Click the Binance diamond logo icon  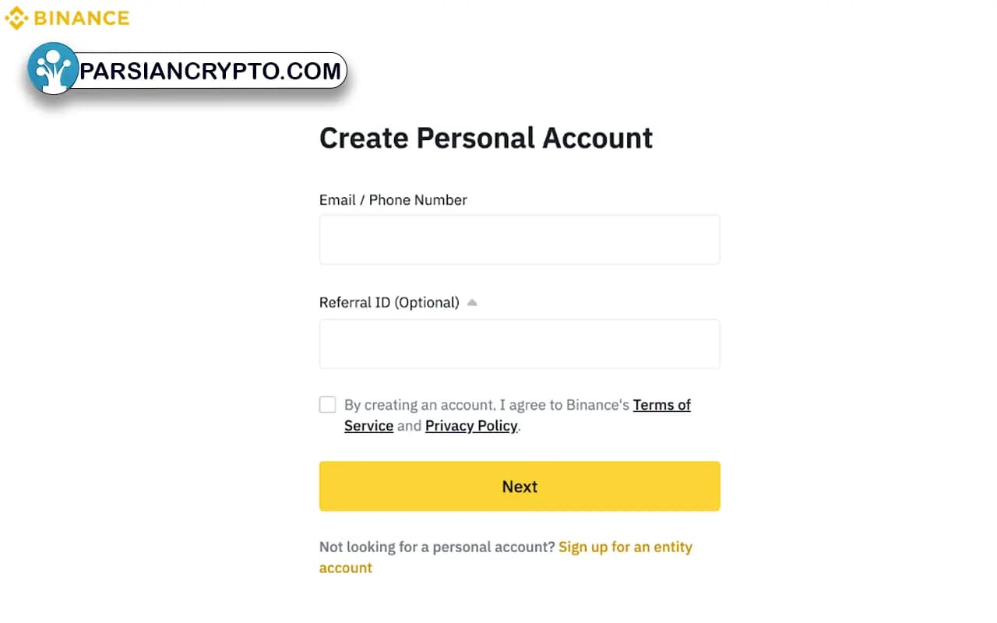point(16,18)
